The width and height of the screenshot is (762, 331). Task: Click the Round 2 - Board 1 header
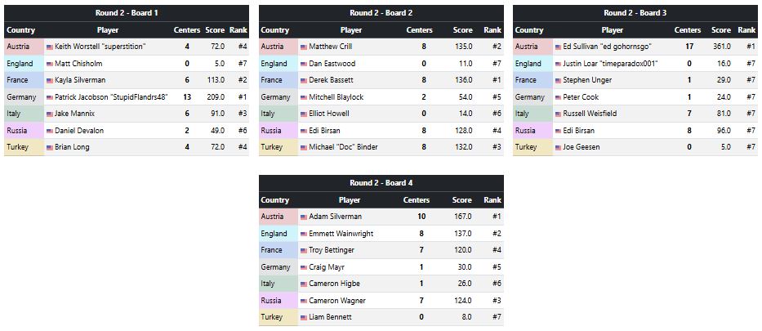click(x=127, y=13)
